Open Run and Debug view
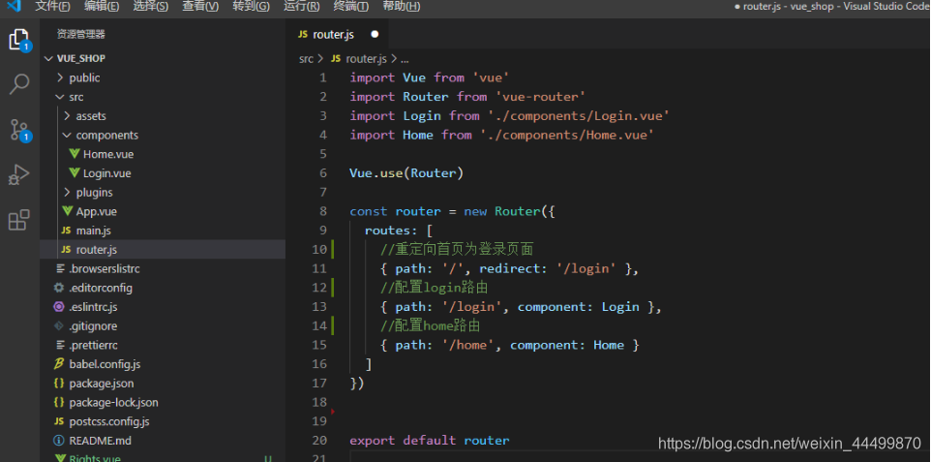Screen dimensions: 931x462 click(x=19, y=174)
